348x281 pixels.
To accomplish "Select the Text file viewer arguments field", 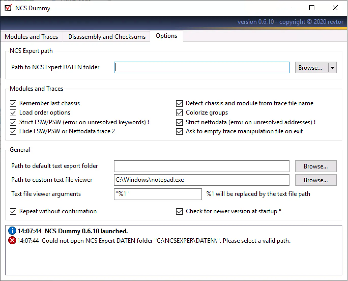I will click(x=158, y=194).
